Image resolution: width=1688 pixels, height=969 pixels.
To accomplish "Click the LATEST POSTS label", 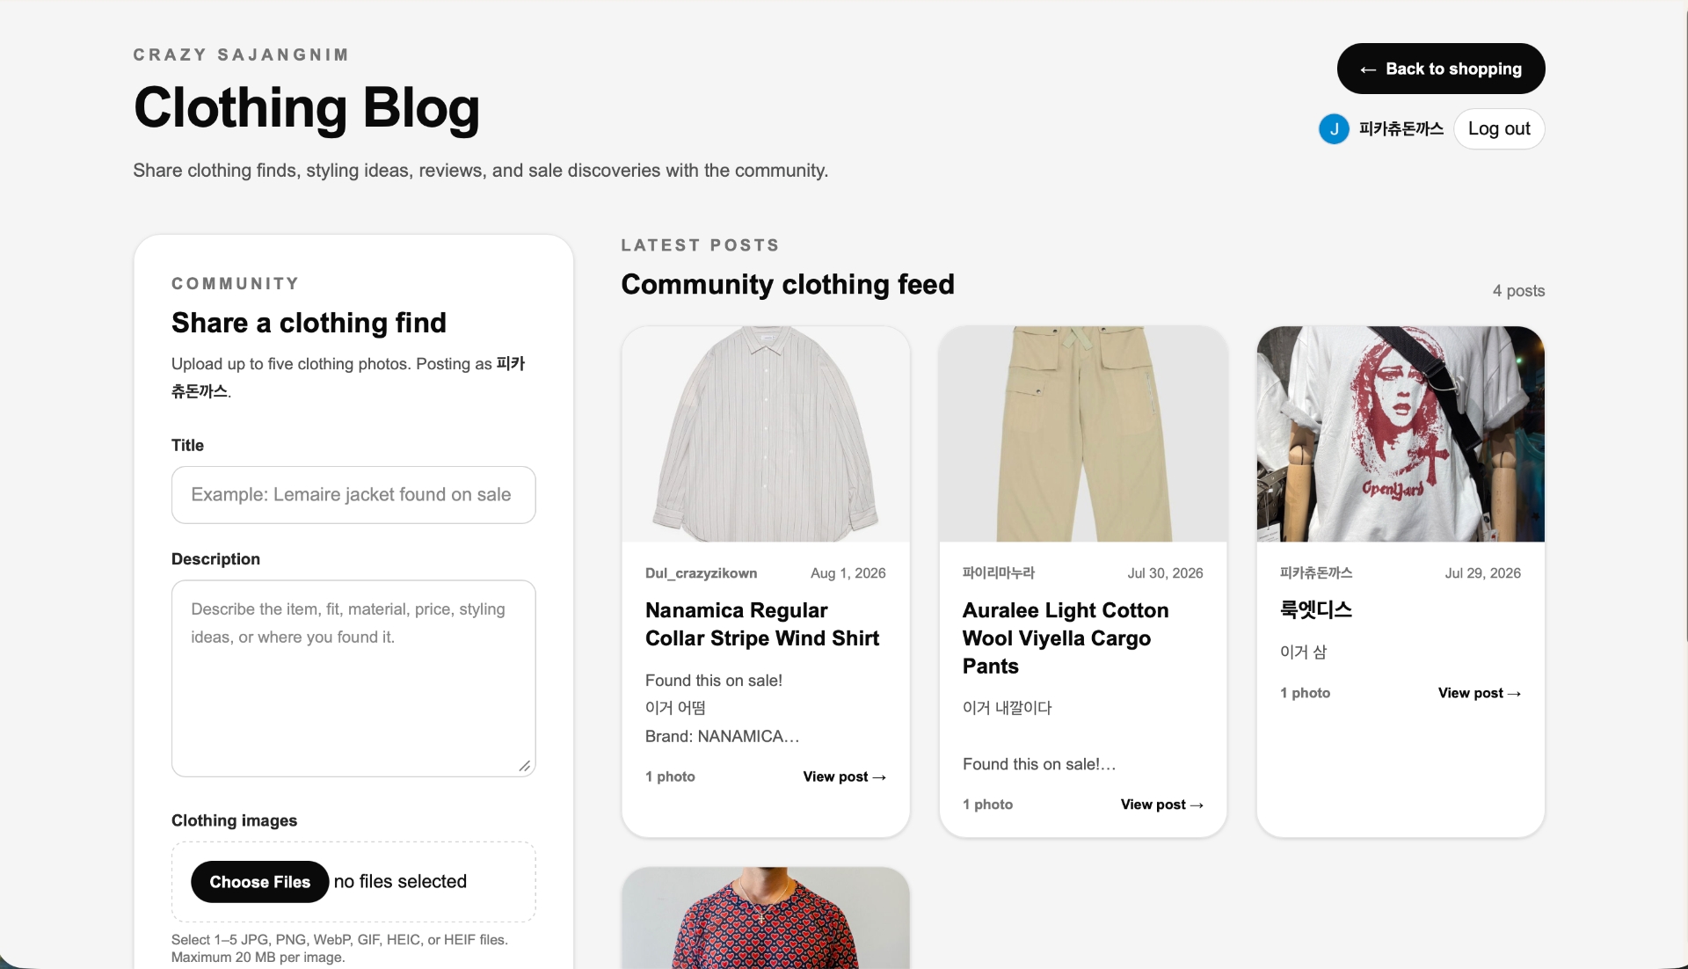I will pos(700,245).
